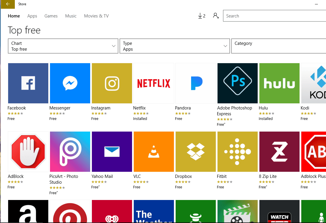
Task: Click the Pandora app name
Action: [x=183, y=108]
